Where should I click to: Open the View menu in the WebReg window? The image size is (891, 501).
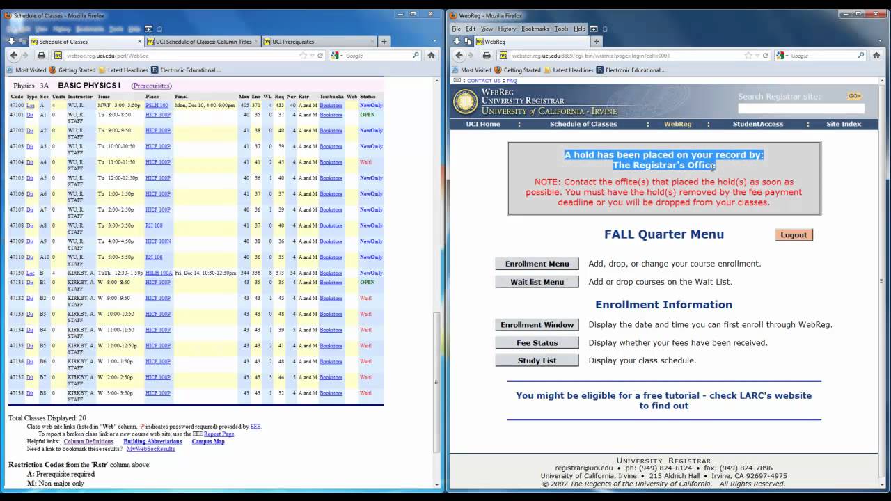[487, 29]
